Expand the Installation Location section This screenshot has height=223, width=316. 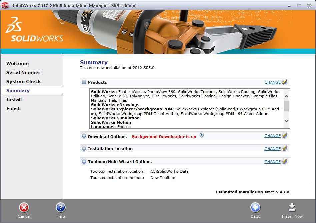pyautogui.click(x=84, y=149)
